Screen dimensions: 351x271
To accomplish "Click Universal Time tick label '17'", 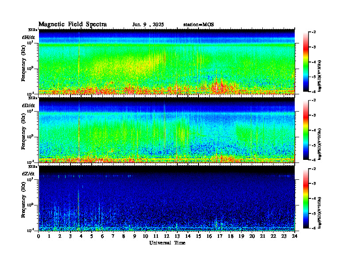I will coord(220,236).
